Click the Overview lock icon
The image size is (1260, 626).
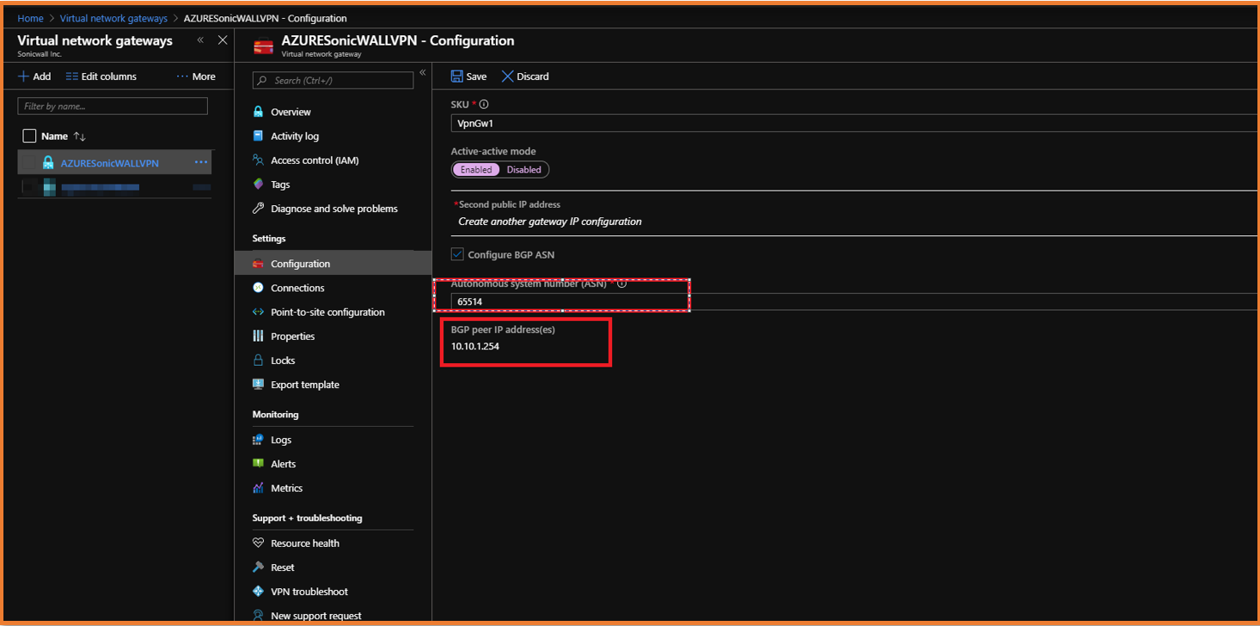click(258, 112)
